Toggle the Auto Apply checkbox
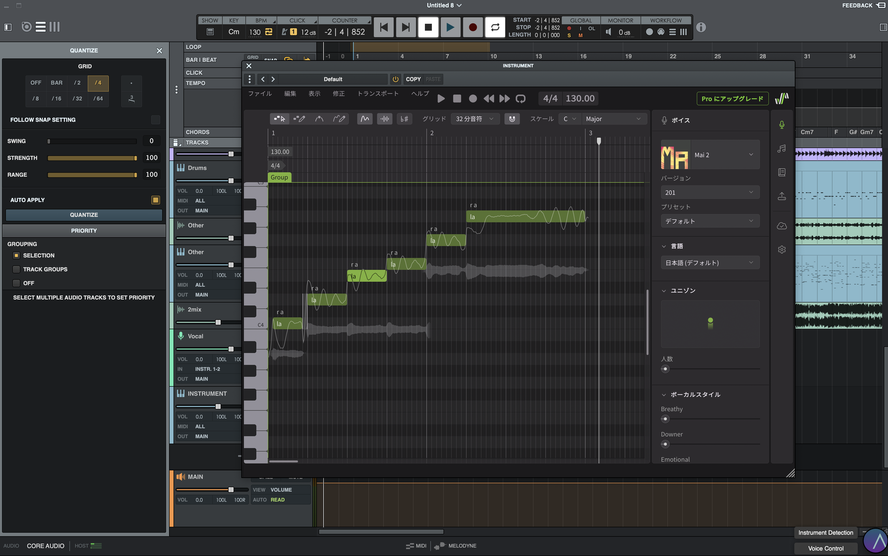 pos(156,200)
